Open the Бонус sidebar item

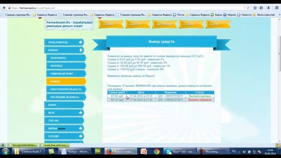(x=64, y=105)
